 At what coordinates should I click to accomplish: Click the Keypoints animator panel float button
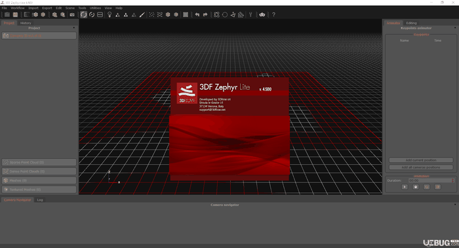(x=455, y=28)
